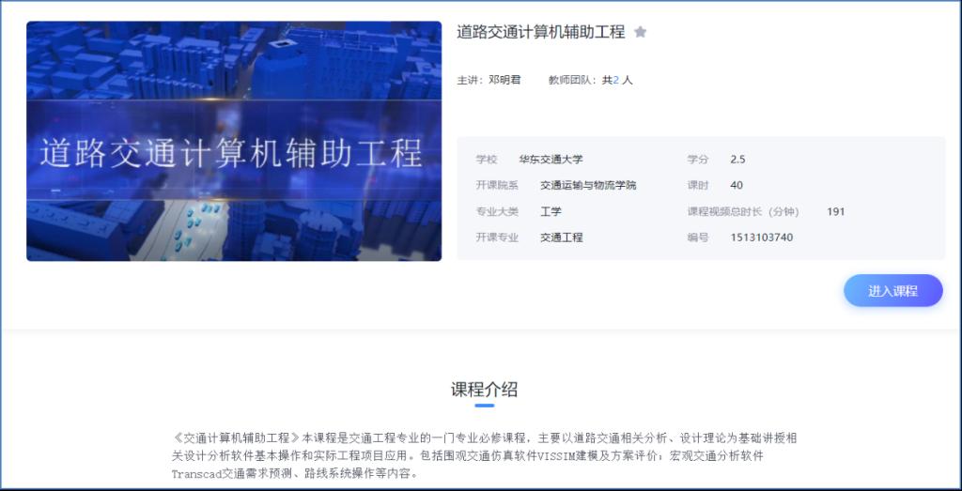
Task: Click school name 华东交通大学
Action: 551,159
